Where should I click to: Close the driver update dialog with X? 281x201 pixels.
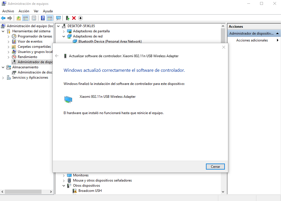(x=224, y=47)
